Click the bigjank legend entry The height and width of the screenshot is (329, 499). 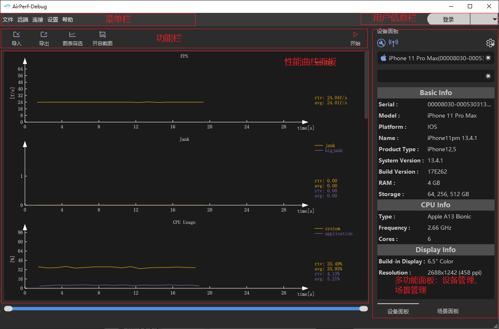(329, 150)
